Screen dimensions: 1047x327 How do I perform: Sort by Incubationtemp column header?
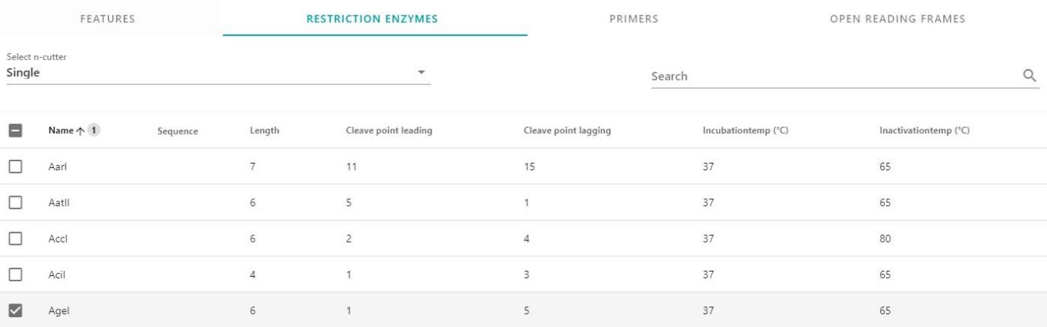tap(744, 132)
